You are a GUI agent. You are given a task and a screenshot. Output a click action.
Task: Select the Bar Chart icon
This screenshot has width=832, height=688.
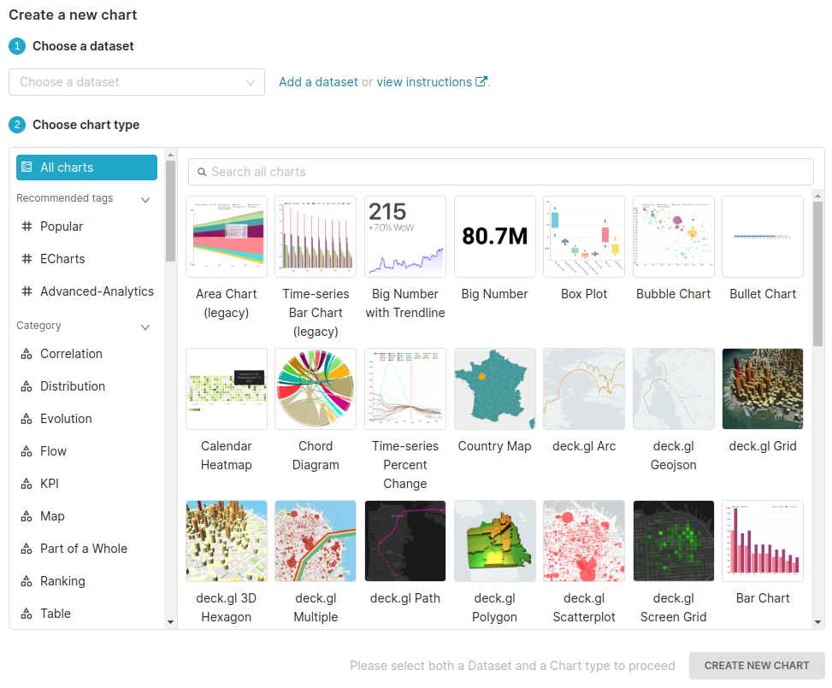[762, 541]
